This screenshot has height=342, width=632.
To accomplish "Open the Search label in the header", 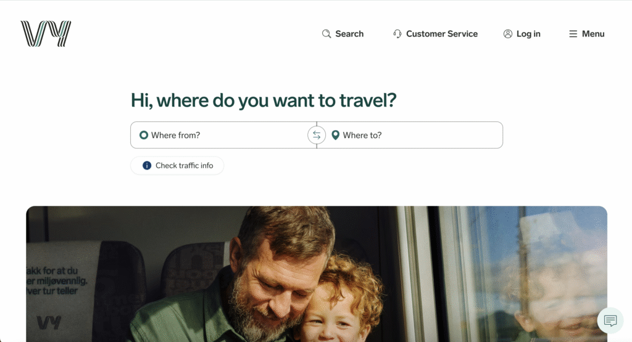I will pos(349,34).
